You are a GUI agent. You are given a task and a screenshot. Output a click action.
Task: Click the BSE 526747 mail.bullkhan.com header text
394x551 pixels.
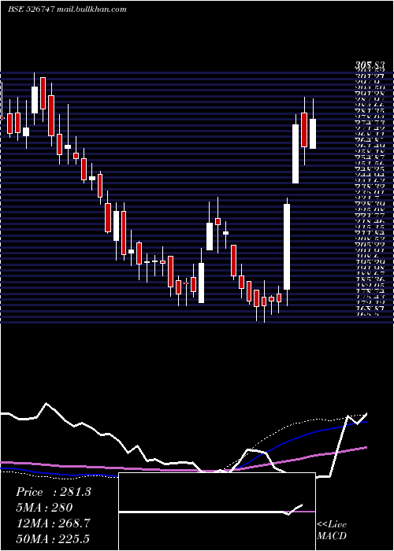(67, 9)
